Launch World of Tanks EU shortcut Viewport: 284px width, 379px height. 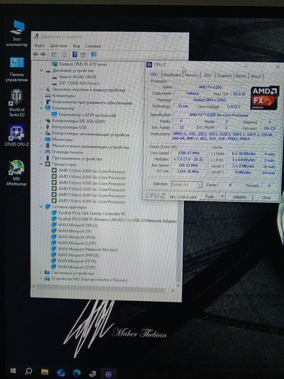point(16,103)
